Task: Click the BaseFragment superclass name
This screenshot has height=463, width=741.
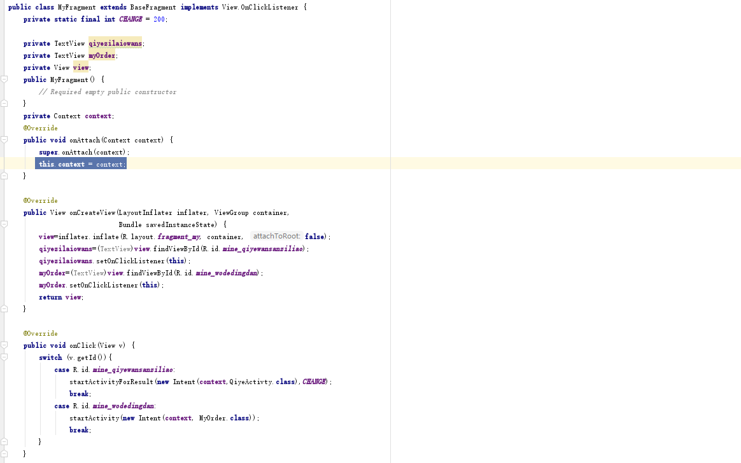Action: (x=153, y=7)
